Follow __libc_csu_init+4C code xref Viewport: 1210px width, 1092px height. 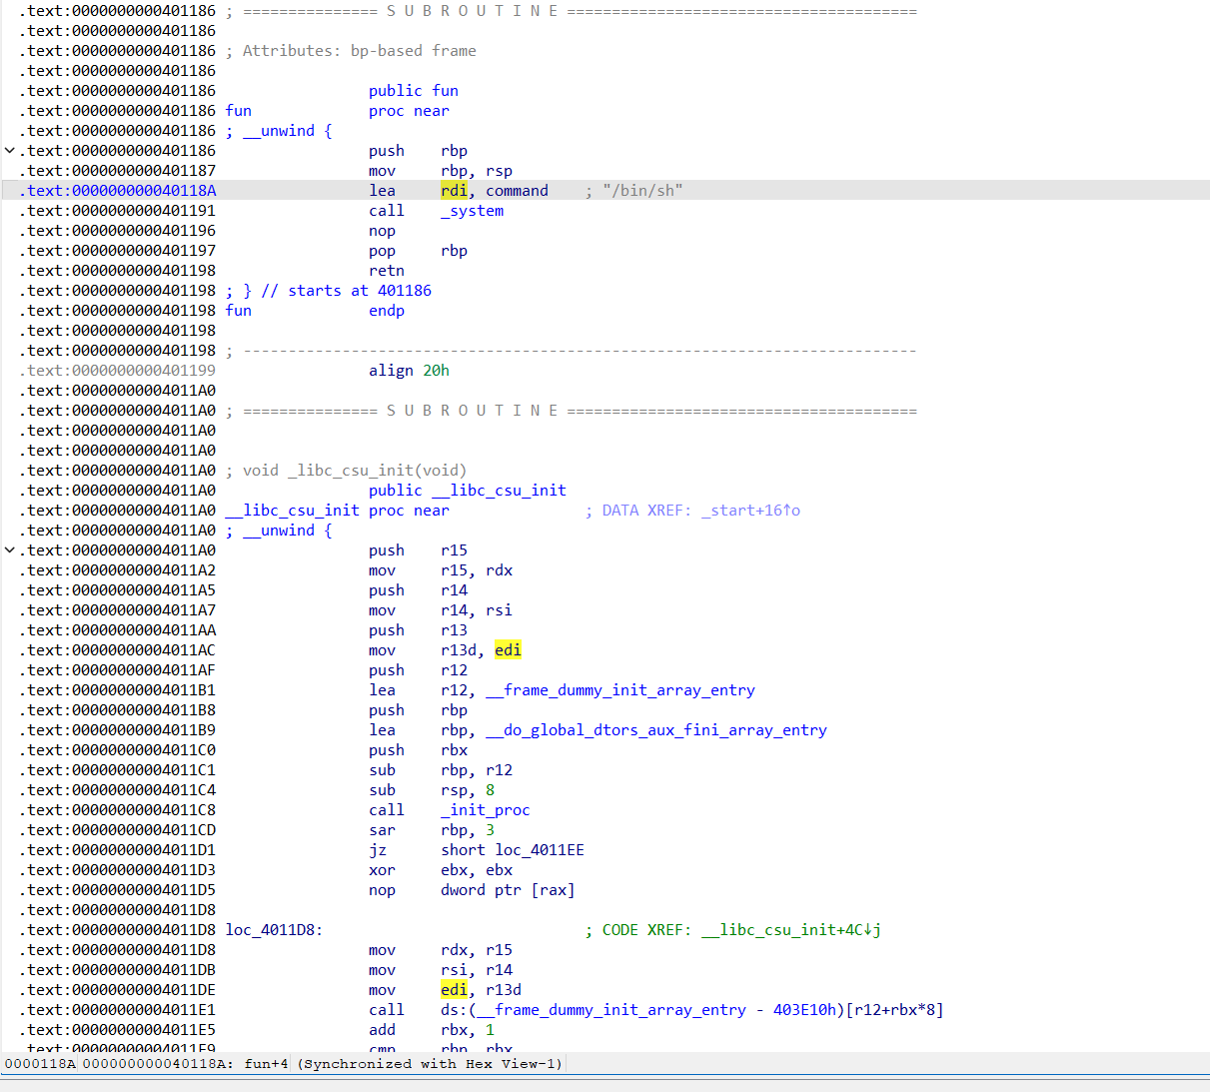point(791,930)
